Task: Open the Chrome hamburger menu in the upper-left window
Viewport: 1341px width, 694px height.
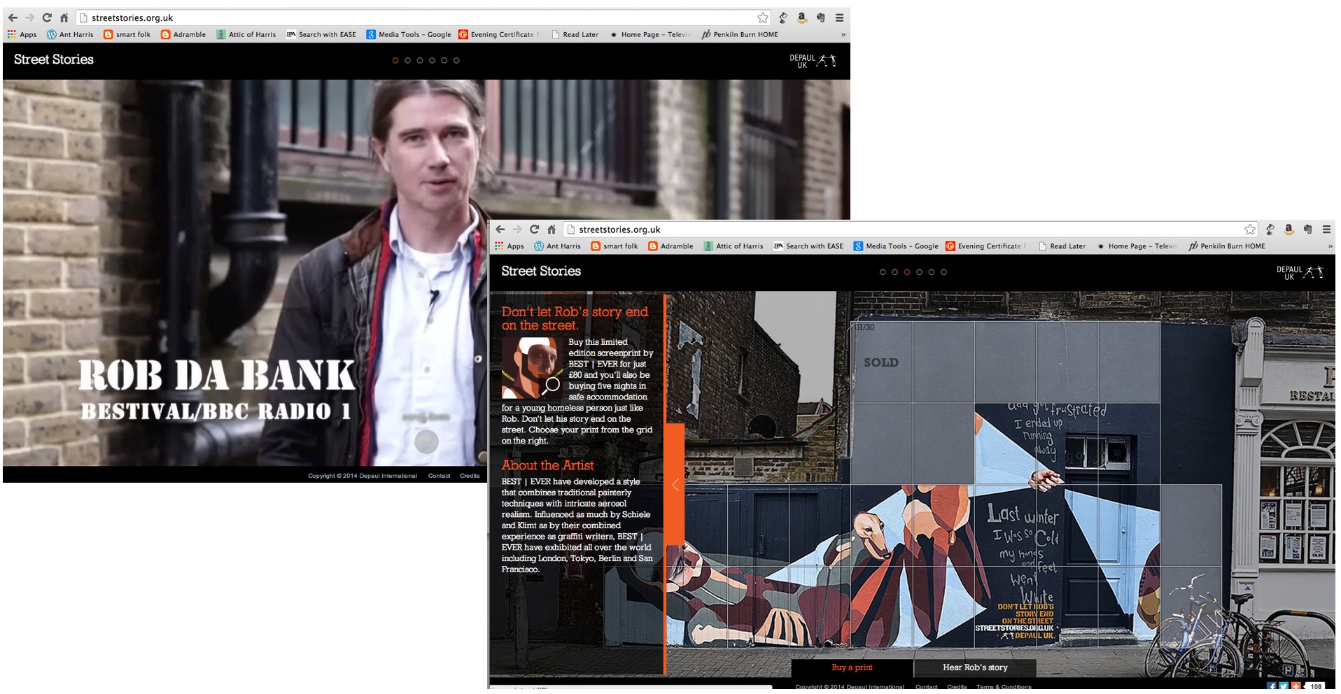Action: tap(839, 18)
